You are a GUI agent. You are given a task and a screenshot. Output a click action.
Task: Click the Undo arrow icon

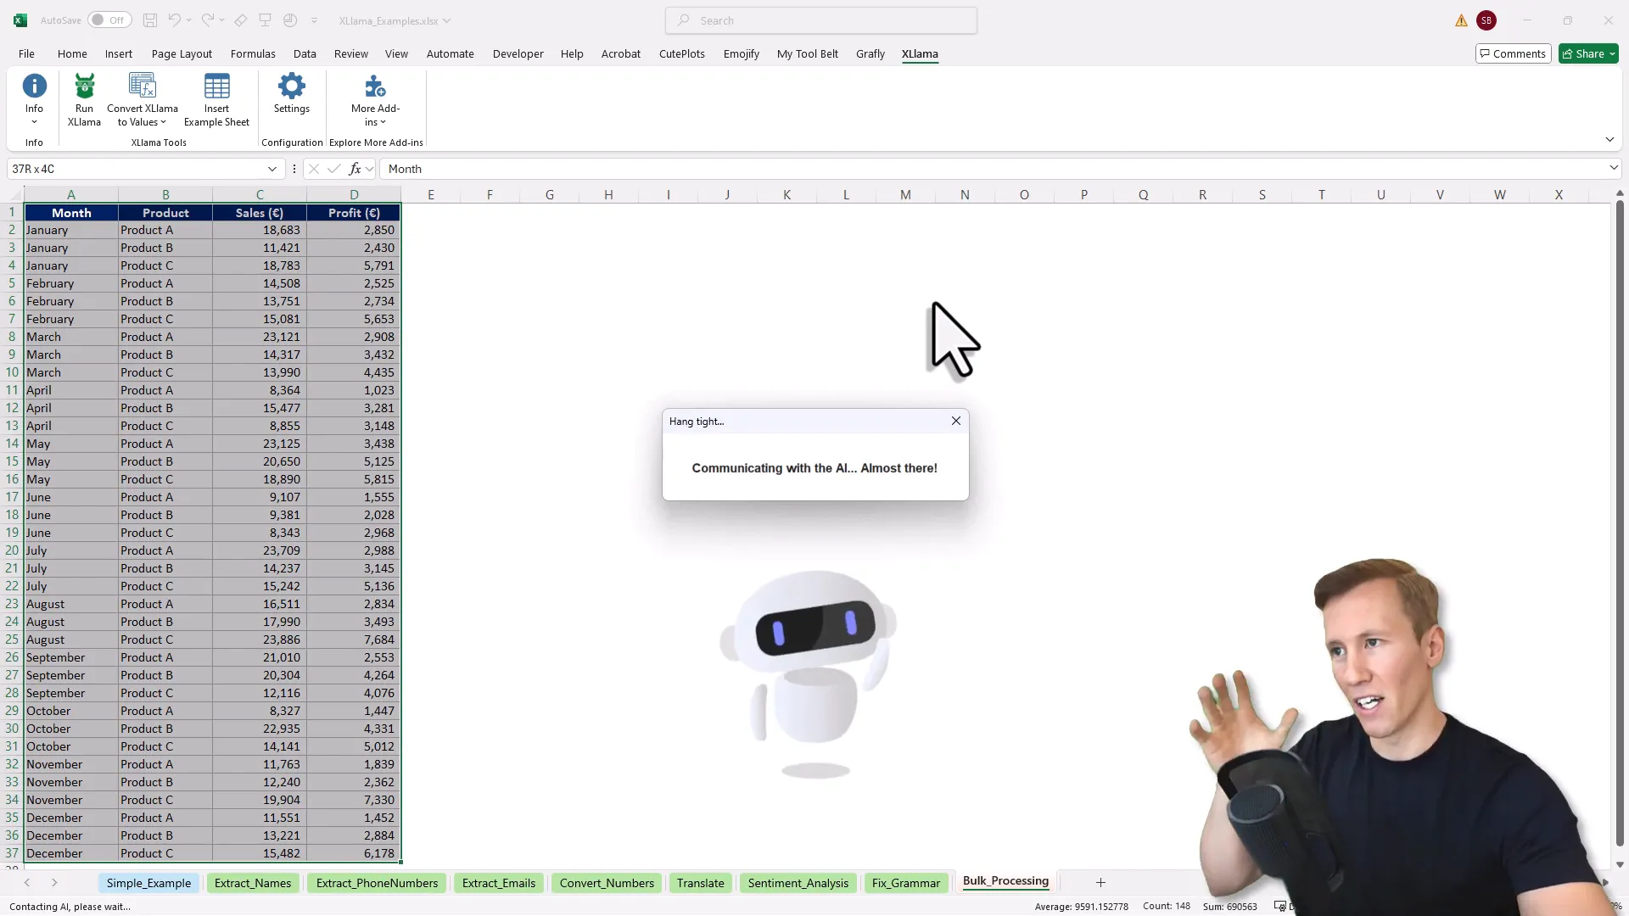[x=174, y=20]
